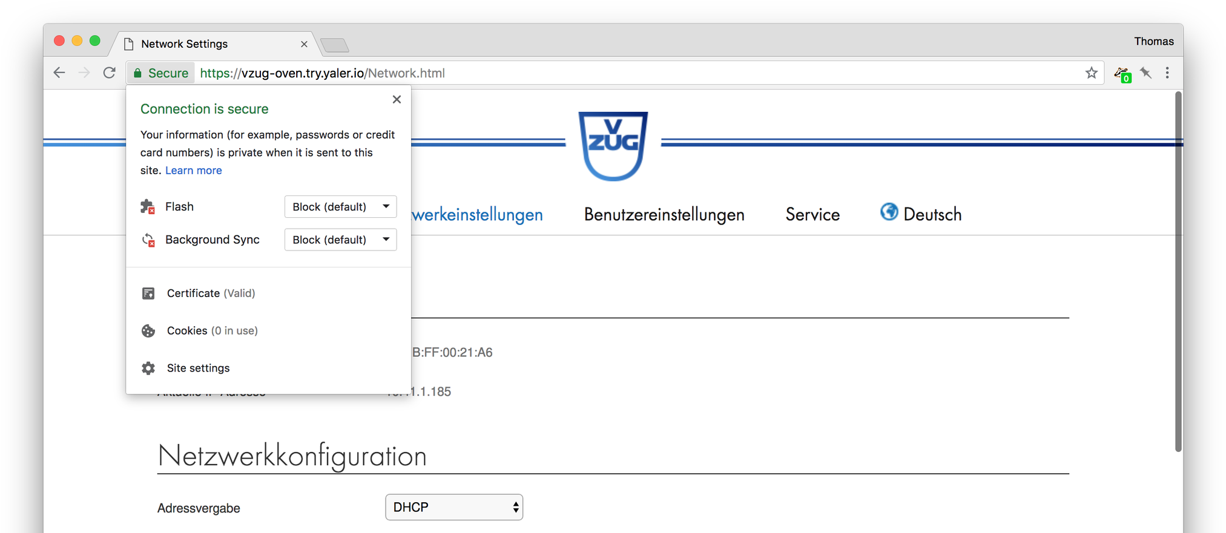The height and width of the screenshot is (533, 1226).
Task: Open the extension icon with green badge
Action: (1122, 74)
